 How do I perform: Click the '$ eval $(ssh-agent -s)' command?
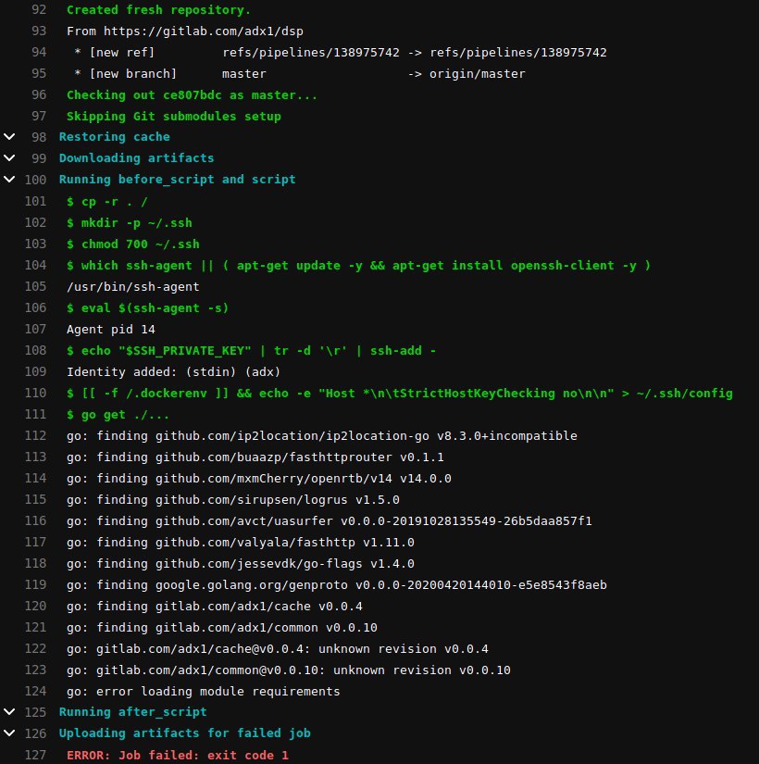[147, 308]
